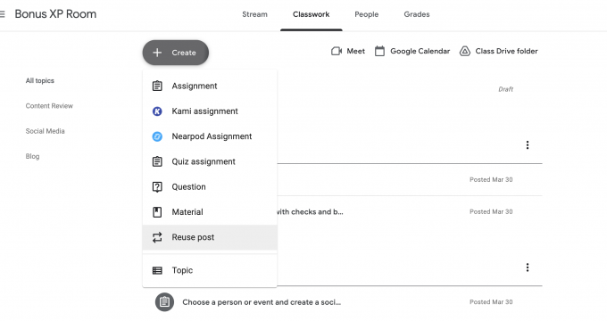Switch to the Stream tab
The width and height of the screenshot is (607, 321).
point(254,14)
